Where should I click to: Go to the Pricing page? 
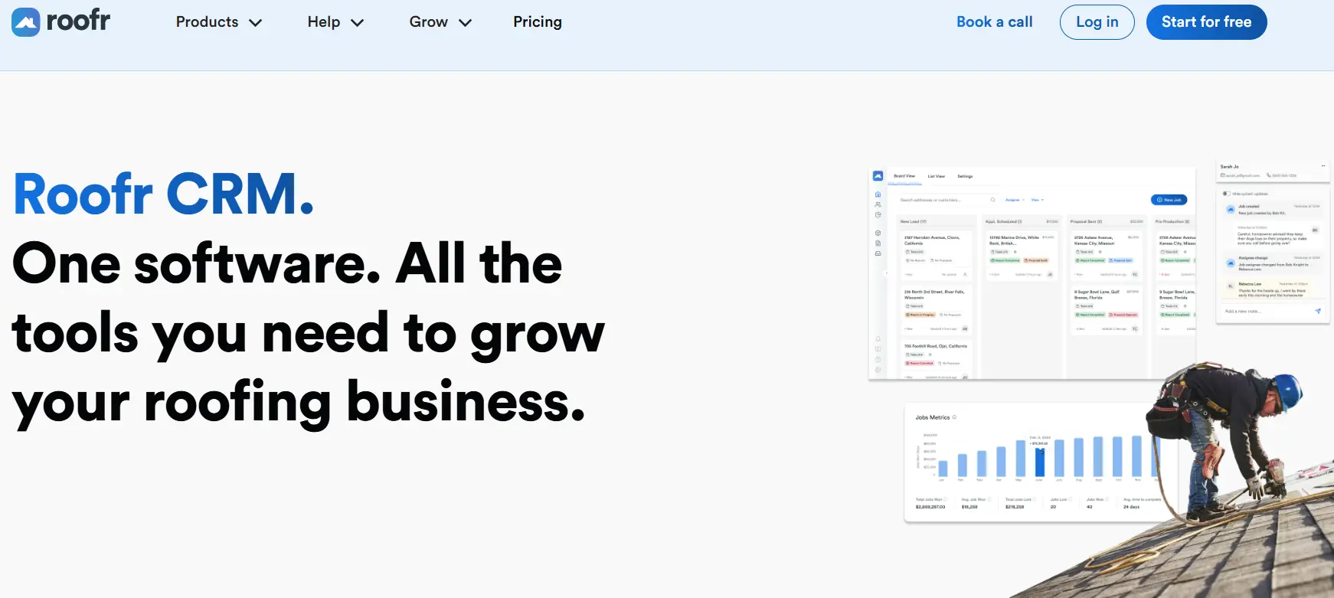[x=538, y=22]
